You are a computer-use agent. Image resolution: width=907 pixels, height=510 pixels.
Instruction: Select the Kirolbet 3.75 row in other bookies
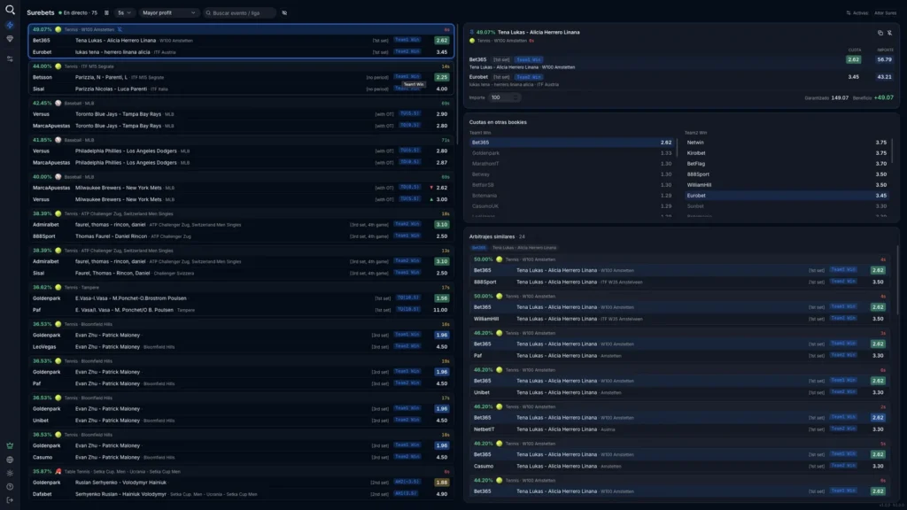pos(787,153)
